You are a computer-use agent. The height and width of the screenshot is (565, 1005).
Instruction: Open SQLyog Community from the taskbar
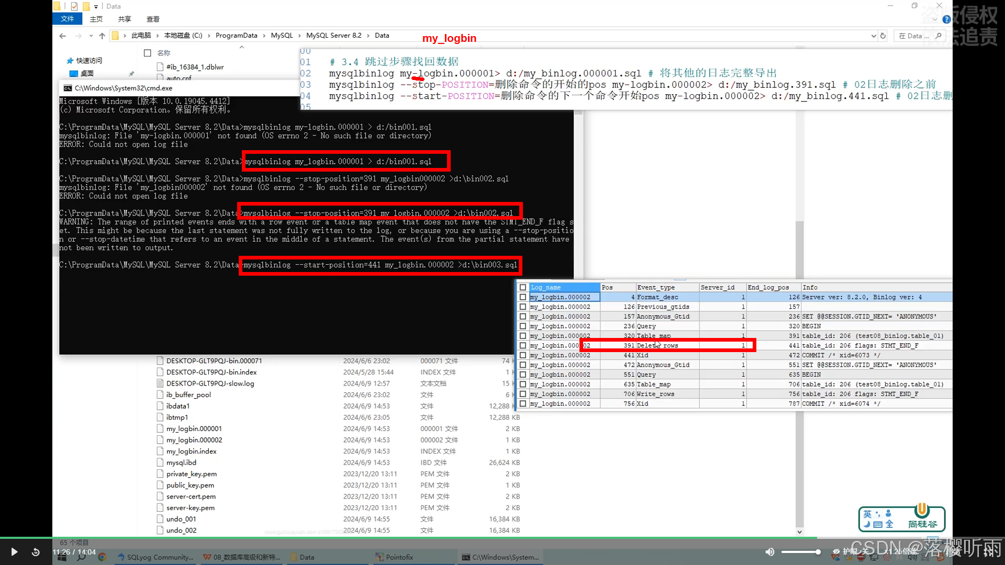point(155,557)
